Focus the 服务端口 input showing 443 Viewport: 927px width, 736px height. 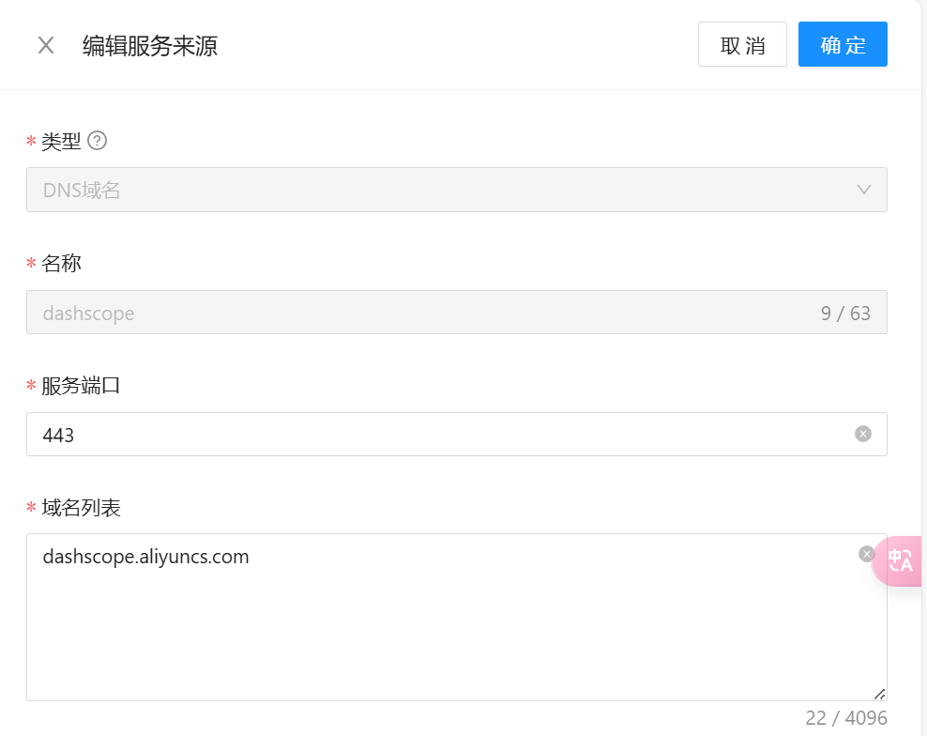[x=441, y=435]
